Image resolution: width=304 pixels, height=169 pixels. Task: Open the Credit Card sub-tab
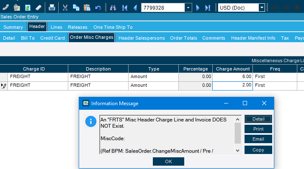[x=52, y=38]
